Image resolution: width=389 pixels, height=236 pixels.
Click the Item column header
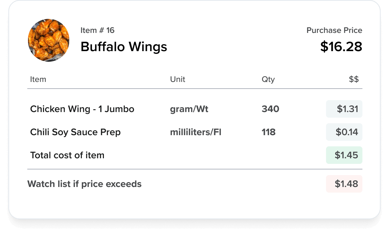(x=38, y=79)
